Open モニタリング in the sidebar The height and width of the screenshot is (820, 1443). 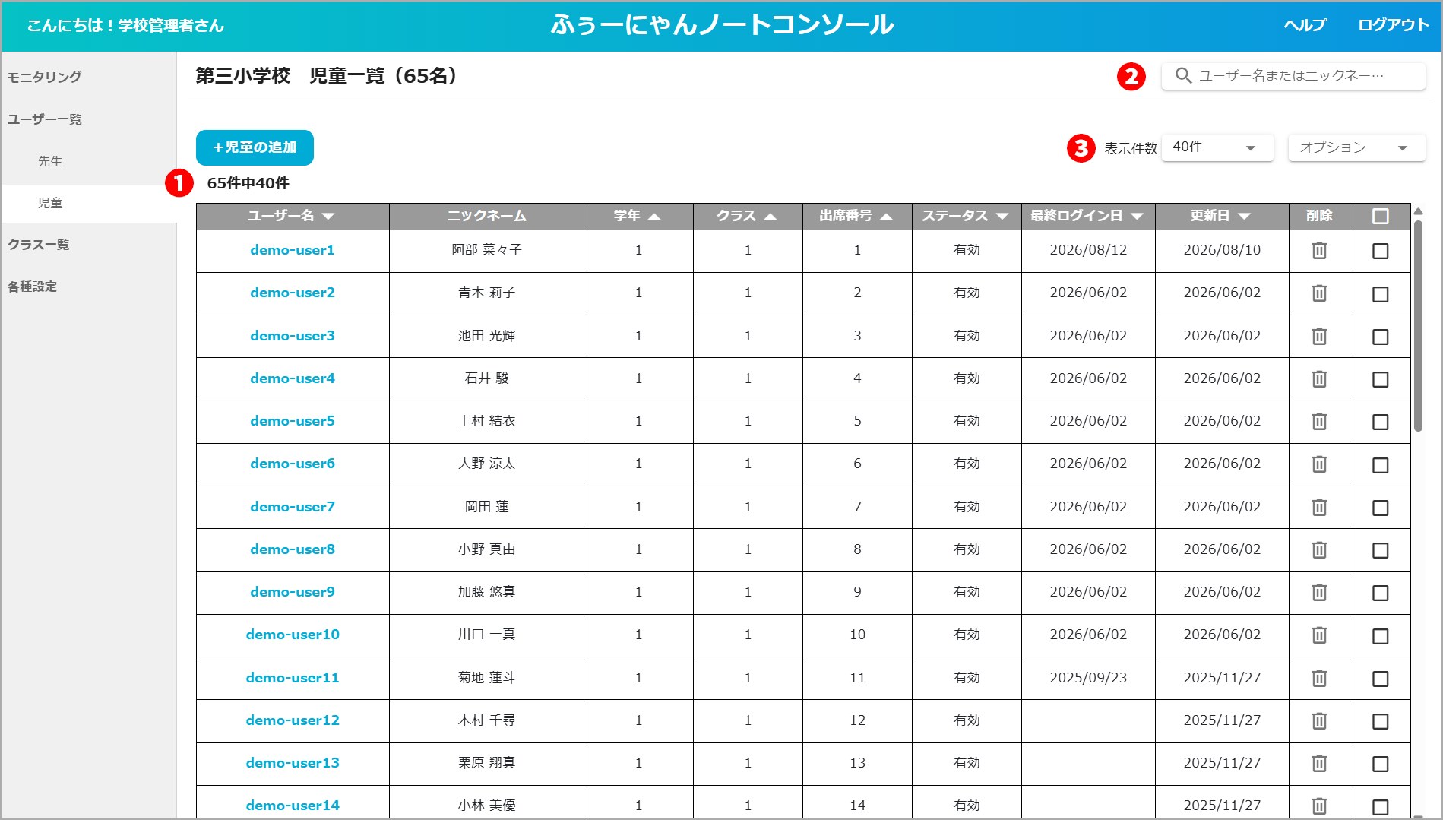(x=44, y=77)
